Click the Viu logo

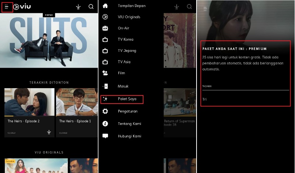pos(22,7)
